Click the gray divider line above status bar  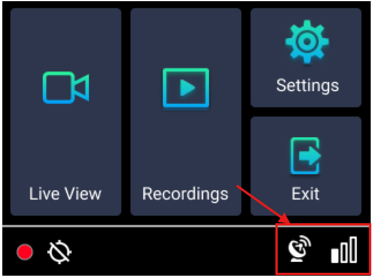(x=139, y=226)
